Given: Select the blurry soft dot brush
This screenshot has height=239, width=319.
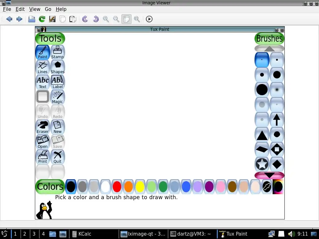Looking at the screenshot, I should point(277,90).
